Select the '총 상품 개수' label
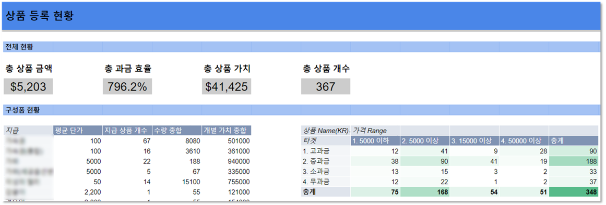The image size is (606, 205). coord(326,69)
